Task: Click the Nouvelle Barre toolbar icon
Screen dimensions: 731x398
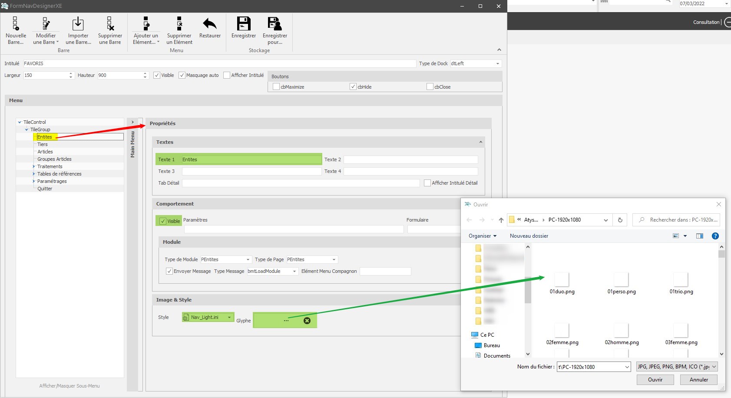Action: 15,24
